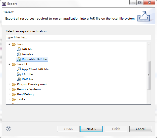Click the scroll down arrow in list
The image size is (157, 138).
point(149,102)
